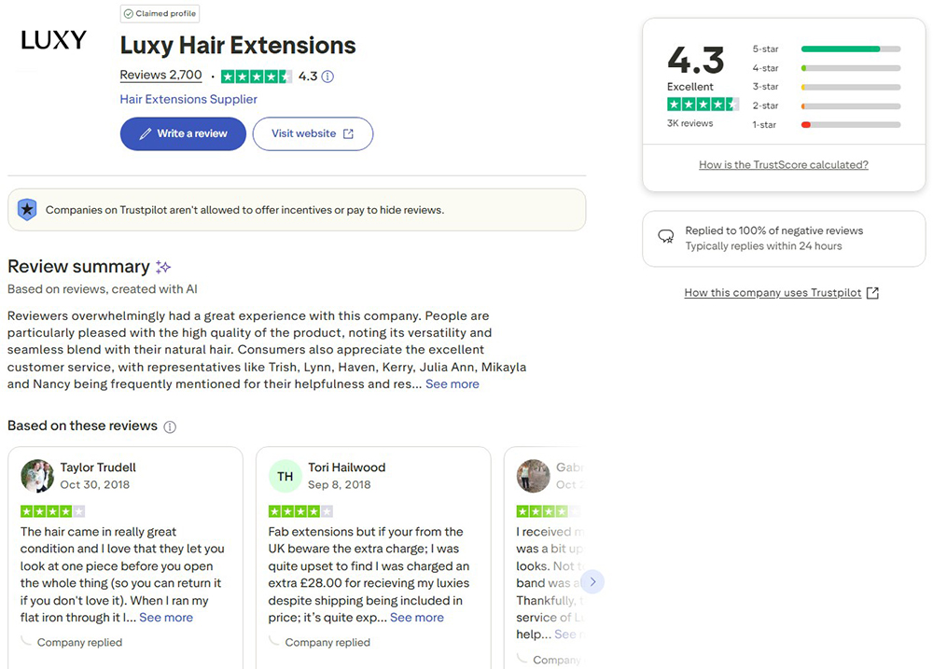This screenshot has height=669, width=933.
Task: Expand Taylor Trudell's Company replied section
Action: click(78, 642)
